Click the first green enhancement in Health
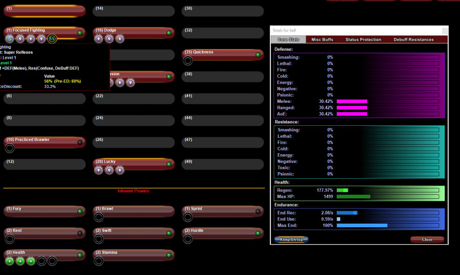 pyautogui.click(x=10, y=261)
